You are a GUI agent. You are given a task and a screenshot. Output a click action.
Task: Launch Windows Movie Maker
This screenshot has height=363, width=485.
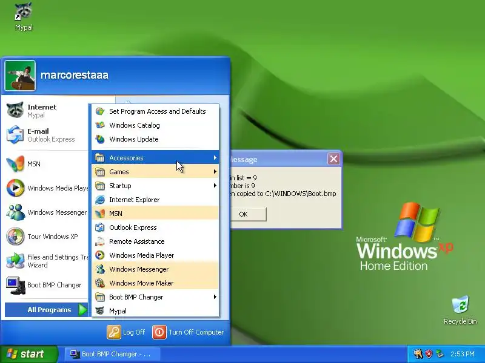coord(155,283)
